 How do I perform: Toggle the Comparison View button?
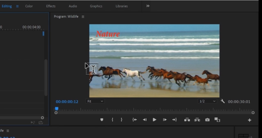click(217, 120)
